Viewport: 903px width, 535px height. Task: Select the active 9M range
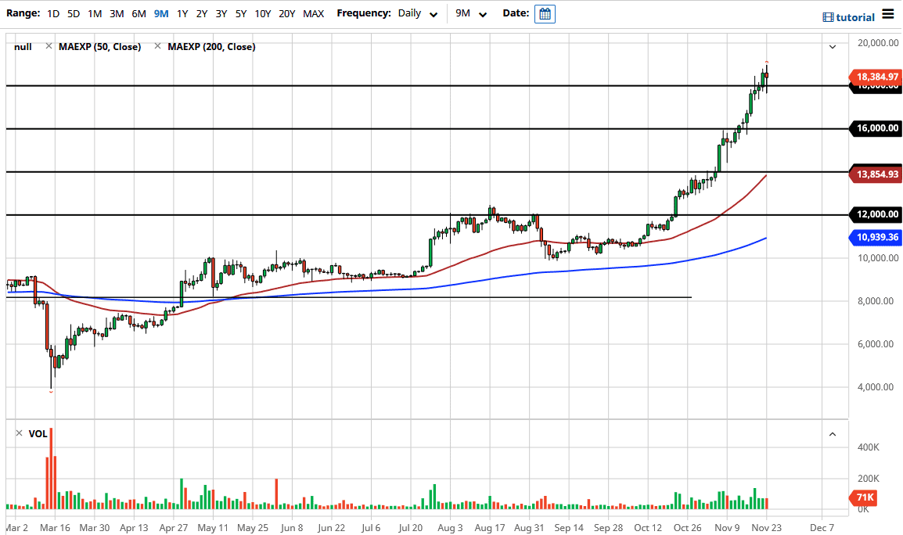(161, 13)
